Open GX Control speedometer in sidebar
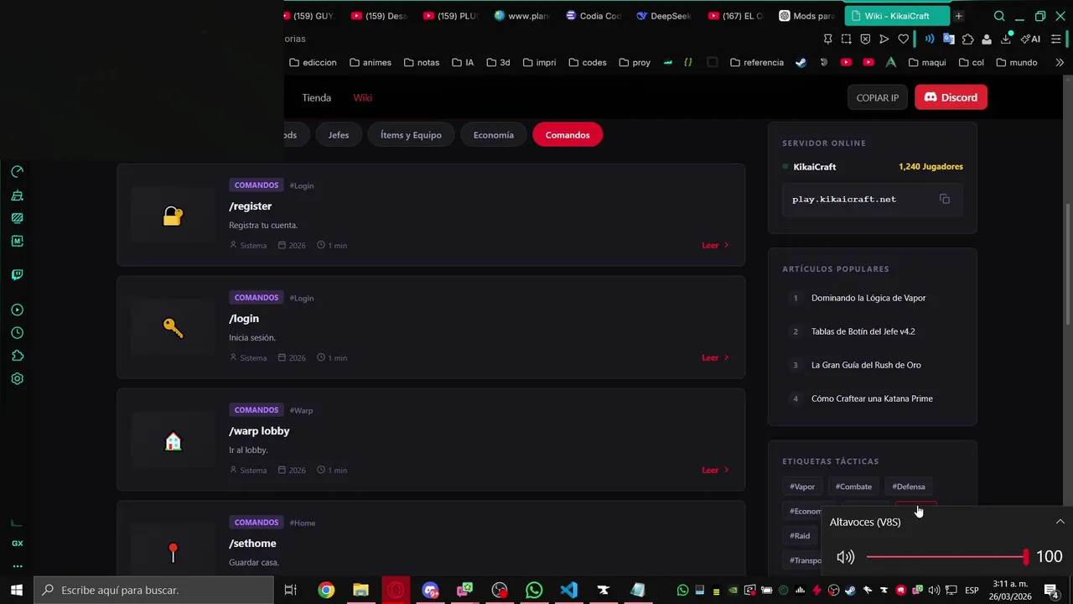 [x=17, y=172]
